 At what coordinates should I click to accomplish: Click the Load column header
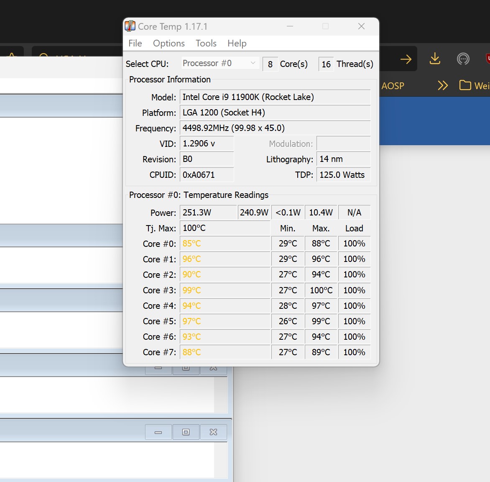coord(354,228)
